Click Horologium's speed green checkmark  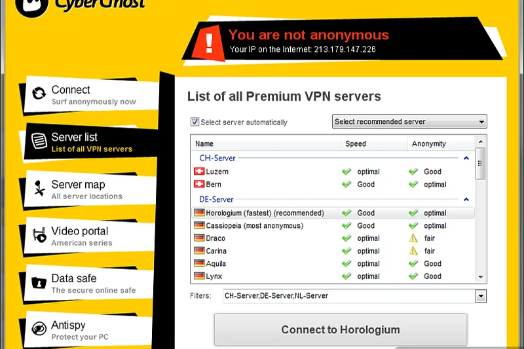[347, 213]
